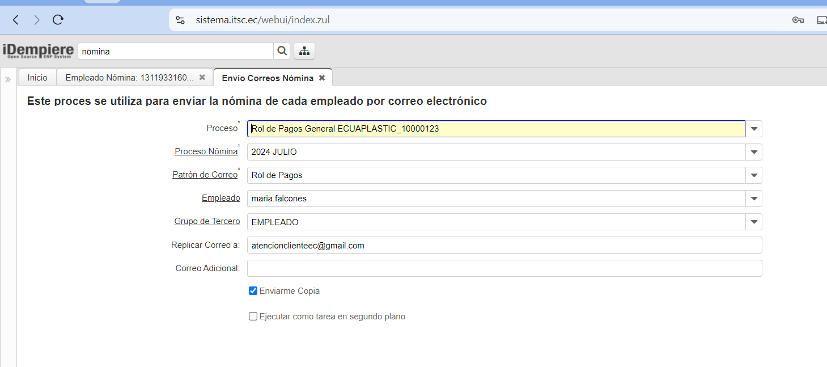The image size is (827, 367).
Task: Click the search magnifier icon
Action: pos(282,51)
